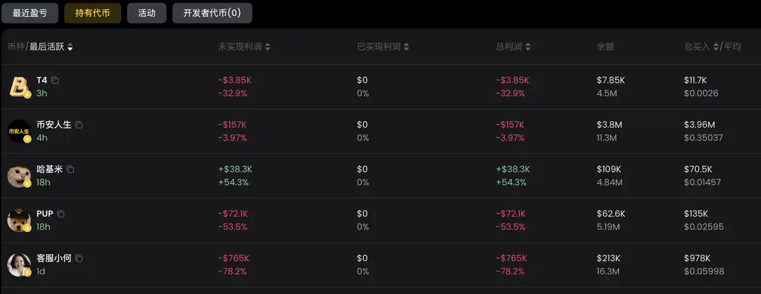Open the 客服小何 token name link
Viewport: 761px width, 294px height.
[54, 259]
